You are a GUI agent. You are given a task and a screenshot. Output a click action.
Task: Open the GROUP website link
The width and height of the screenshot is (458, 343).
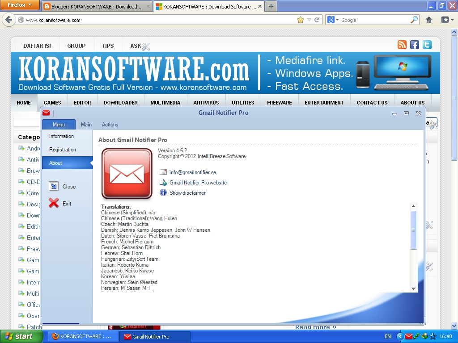[x=76, y=46]
